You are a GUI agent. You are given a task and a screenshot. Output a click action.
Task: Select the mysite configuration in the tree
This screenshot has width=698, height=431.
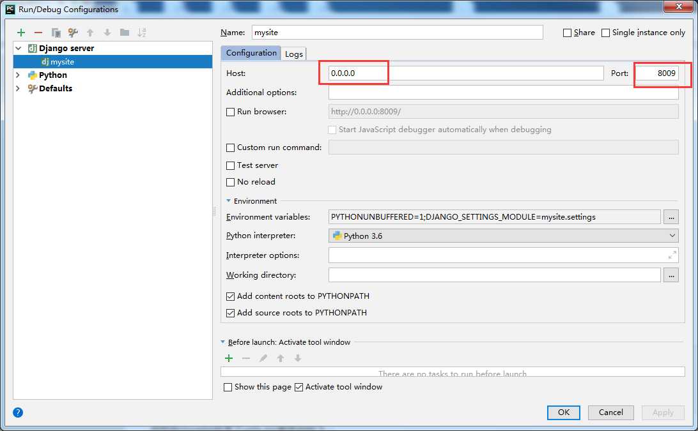point(112,62)
